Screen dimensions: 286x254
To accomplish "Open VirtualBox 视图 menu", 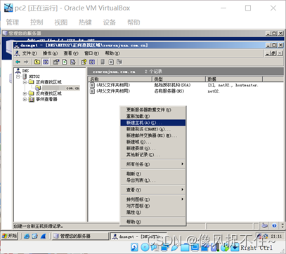I will pyautogui.click(x=61, y=22).
